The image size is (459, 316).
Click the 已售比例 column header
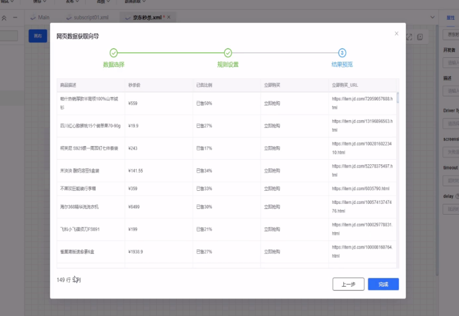point(227,85)
